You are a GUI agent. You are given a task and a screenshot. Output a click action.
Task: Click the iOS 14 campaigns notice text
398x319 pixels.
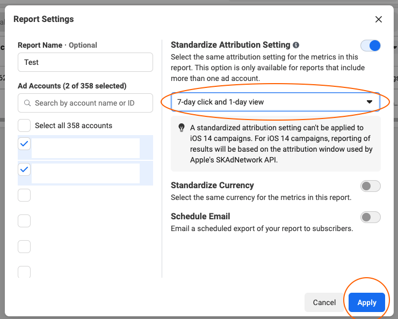[x=281, y=144]
